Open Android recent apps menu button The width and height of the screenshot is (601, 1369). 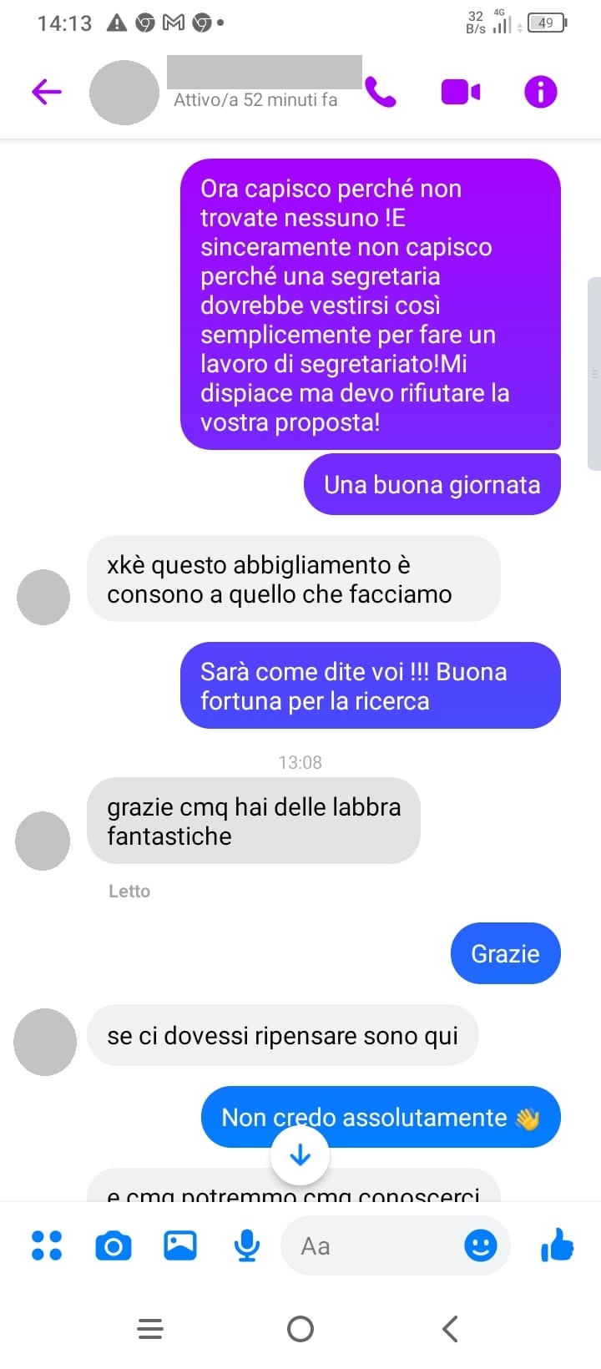coord(150,1328)
